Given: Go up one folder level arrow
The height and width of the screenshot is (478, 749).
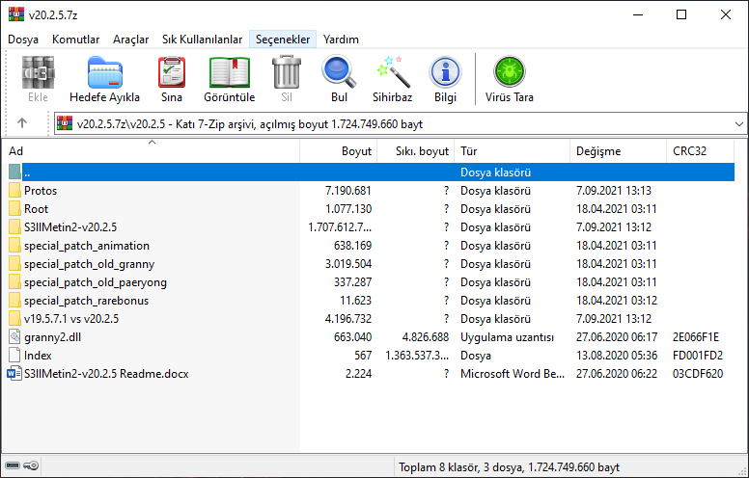Looking at the screenshot, I should (22, 123).
